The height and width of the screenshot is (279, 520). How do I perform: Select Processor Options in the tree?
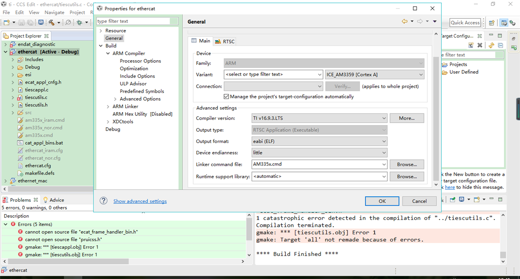click(x=140, y=61)
